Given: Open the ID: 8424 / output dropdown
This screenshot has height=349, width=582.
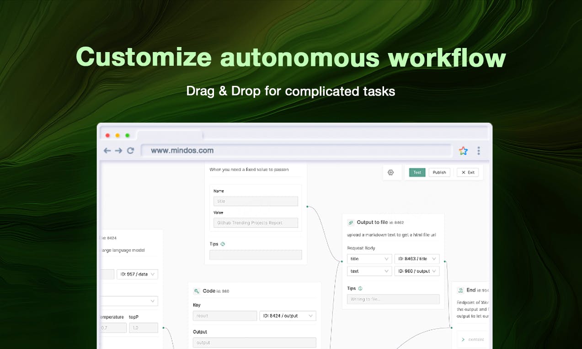Looking at the screenshot, I should tap(288, 316).
